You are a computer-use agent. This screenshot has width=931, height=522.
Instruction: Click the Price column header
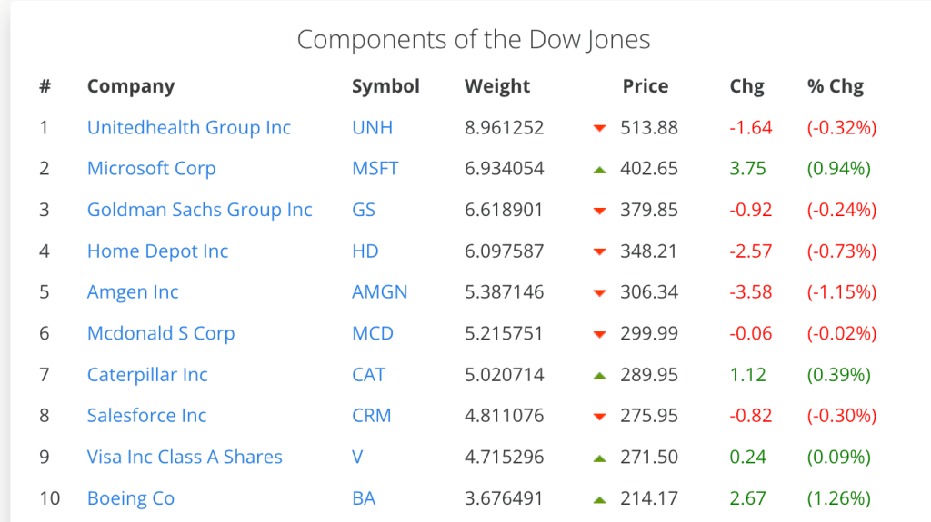tap(645, 86)
